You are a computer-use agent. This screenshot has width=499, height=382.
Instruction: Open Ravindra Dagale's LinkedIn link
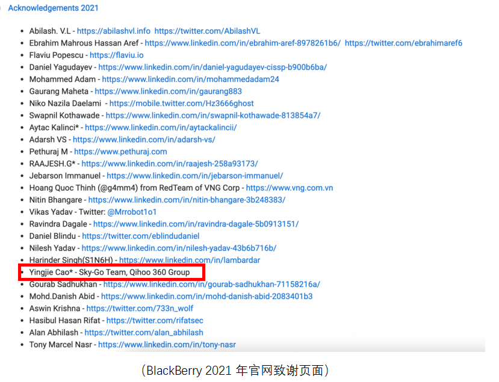click(196, 224)
